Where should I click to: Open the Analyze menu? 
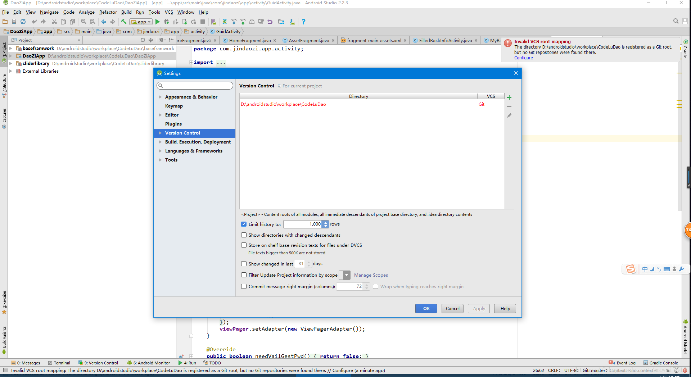[x=86, y=12]
